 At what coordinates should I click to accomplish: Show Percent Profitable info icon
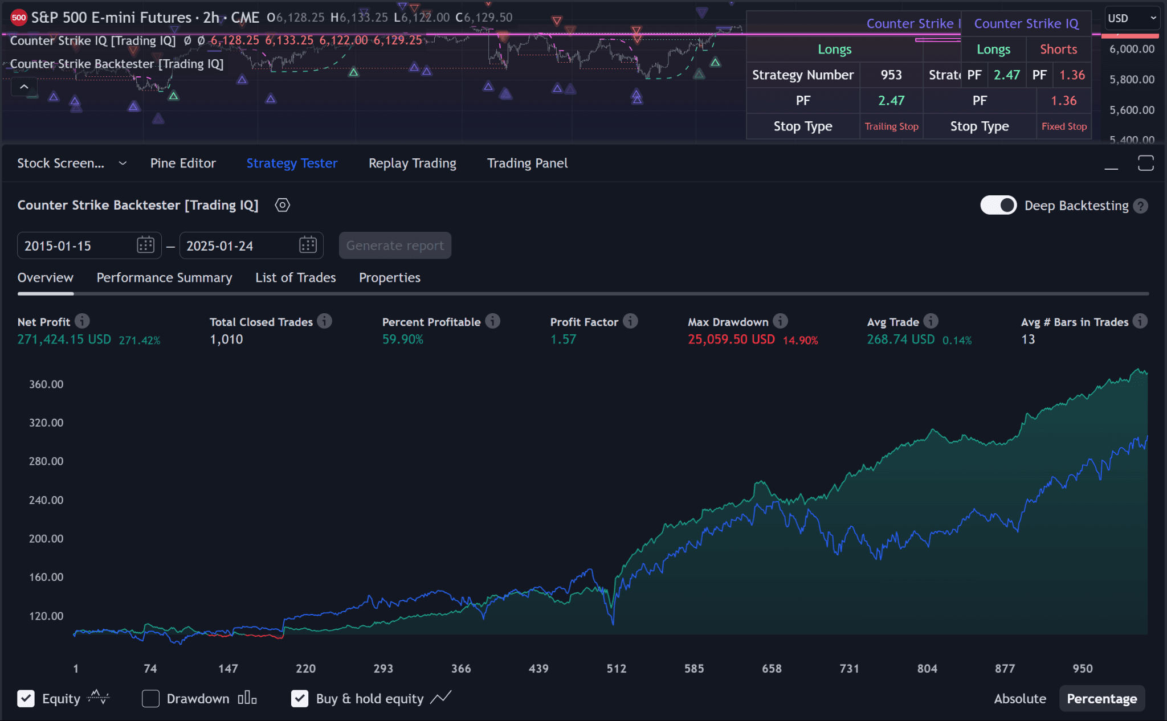pos(493,321)
